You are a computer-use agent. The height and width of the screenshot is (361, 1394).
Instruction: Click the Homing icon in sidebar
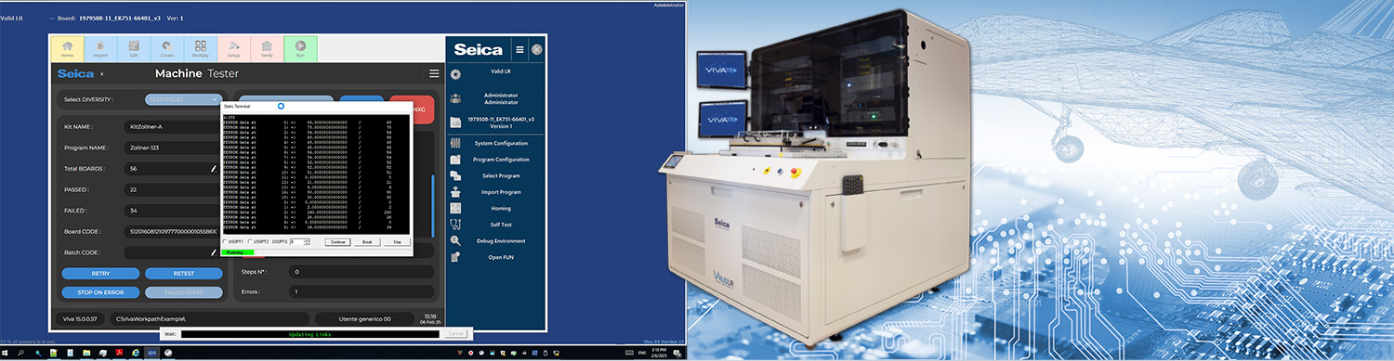click(x=455, y=208)
